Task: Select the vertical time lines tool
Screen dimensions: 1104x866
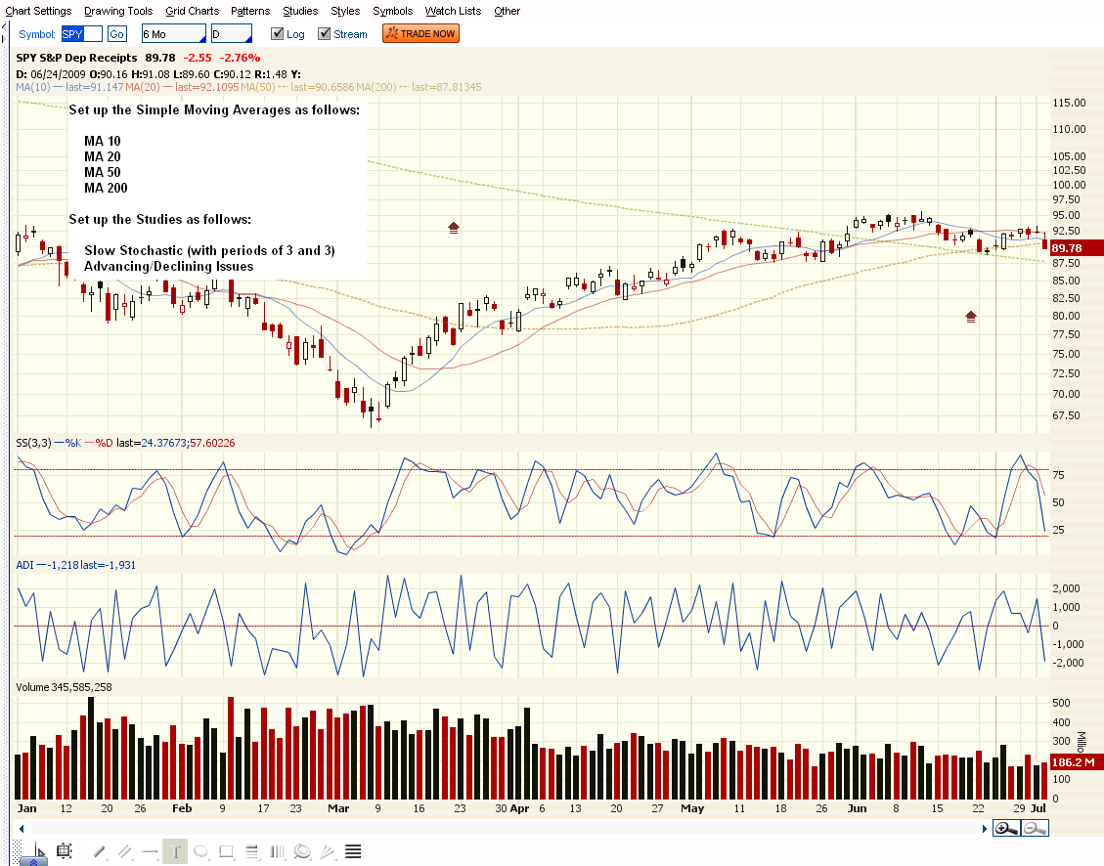Action: click(277, 852)
